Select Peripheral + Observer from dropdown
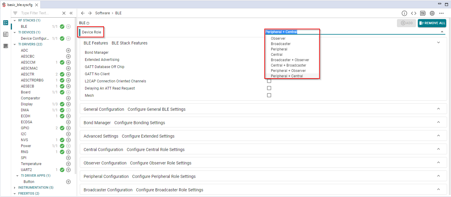451x197 pixels. click(x=288, y=71)
